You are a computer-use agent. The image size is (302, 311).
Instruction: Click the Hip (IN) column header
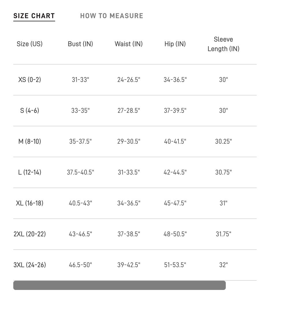(175, 44)
